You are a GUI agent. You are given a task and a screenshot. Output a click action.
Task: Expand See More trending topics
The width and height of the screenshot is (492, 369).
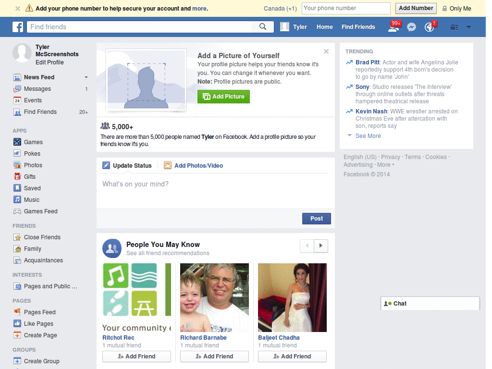click(368, 136)
